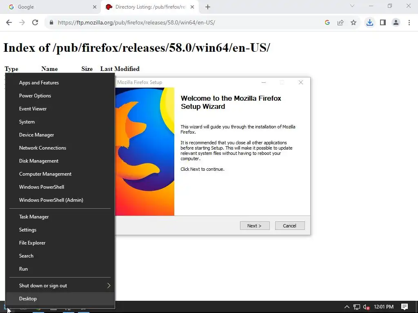418x313 pixels.
Task: Select Network Connections
Action: (60, 148)
